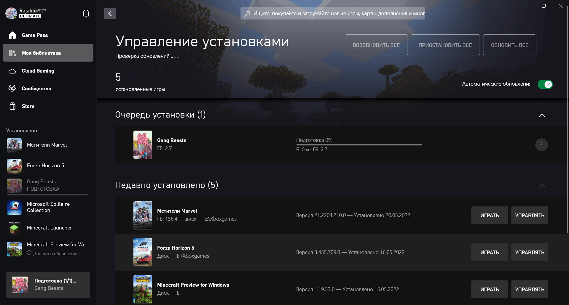Click Мстители Marvel title in recently installed
This screenshot has width=569, height=305.
click(177, 211)
